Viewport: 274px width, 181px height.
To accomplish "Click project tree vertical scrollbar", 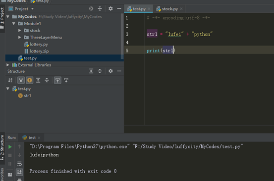I will point(122,36).
